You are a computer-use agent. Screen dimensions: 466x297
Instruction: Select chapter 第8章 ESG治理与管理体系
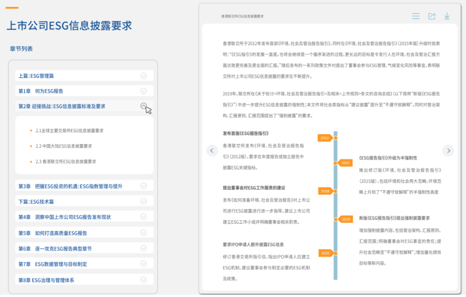coord(46,280)
